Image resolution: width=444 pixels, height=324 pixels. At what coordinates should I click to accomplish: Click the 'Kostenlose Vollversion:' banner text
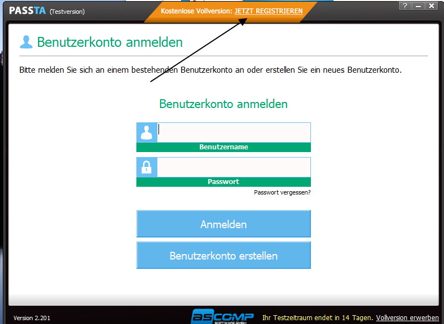(x=197, y=11)
